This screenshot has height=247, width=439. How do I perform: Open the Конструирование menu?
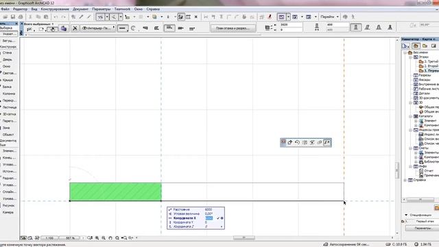click(x=55, y=9)
